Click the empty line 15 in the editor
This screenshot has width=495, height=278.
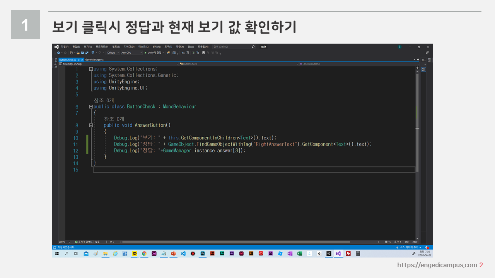254,170
